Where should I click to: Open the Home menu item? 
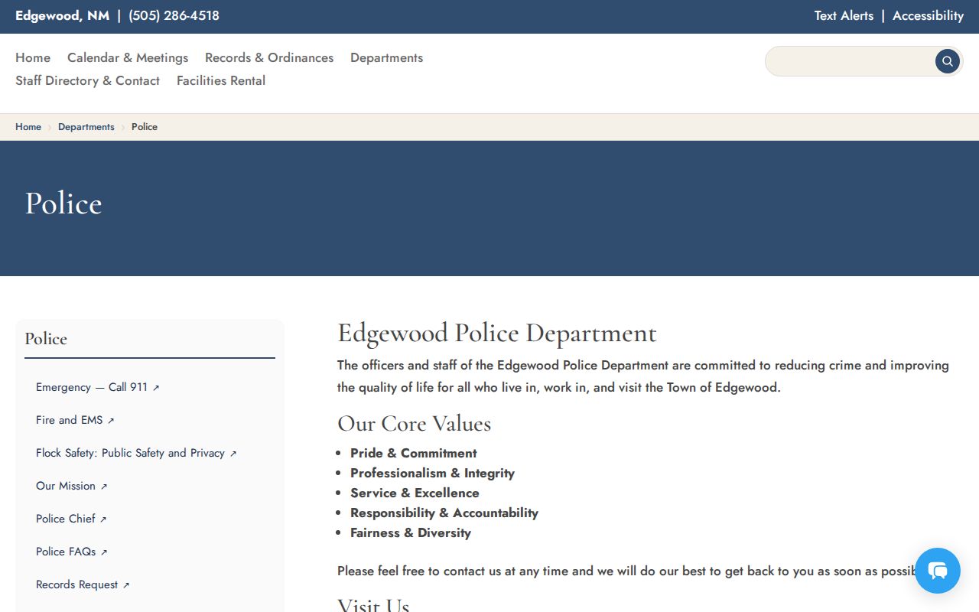click(33, 57)
